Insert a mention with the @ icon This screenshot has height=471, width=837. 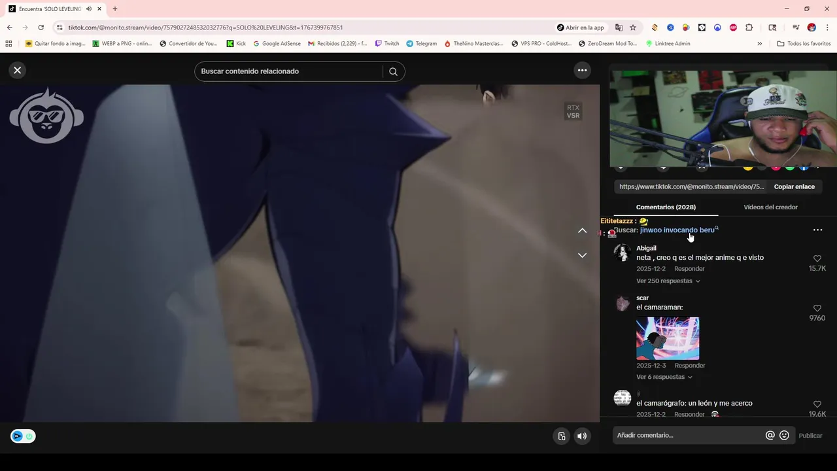click(770, 436)
